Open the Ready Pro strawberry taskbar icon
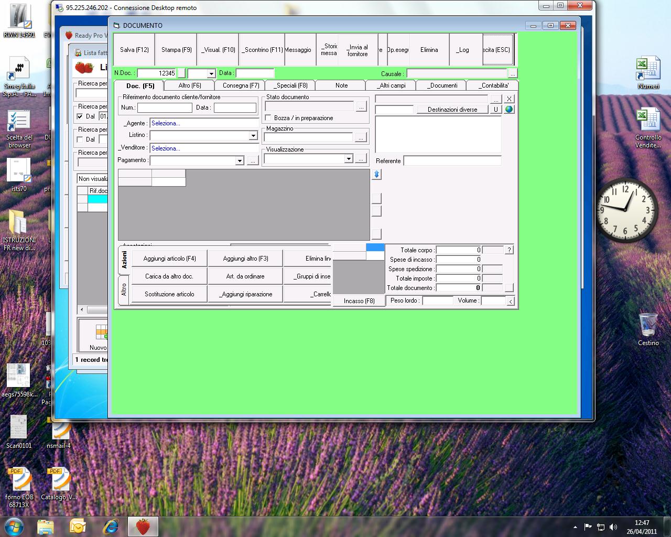Image resolution: width=671 pixels, height=537 pixels. tap(143, 526)
